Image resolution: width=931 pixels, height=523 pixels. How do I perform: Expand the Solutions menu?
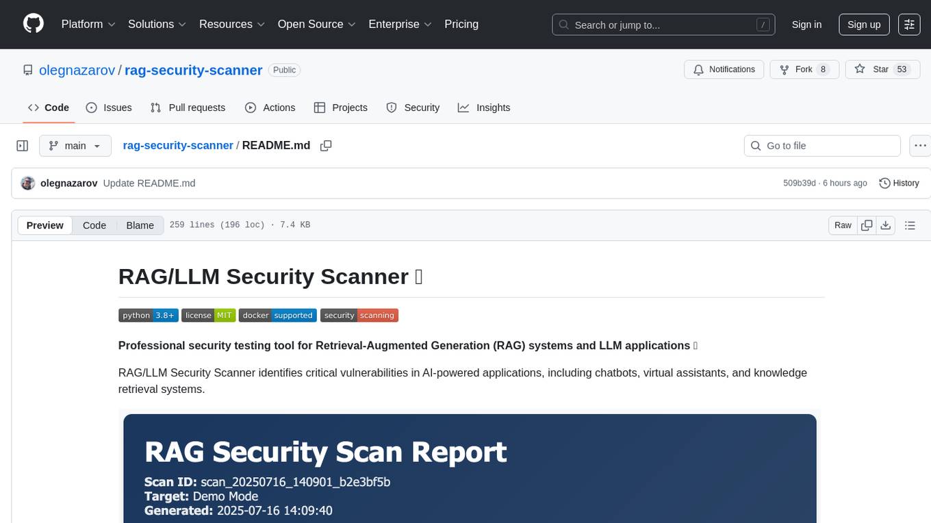[157, 24]
